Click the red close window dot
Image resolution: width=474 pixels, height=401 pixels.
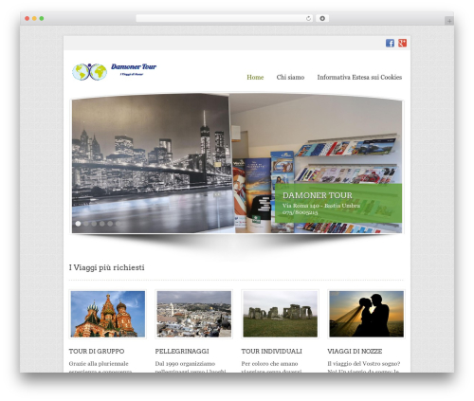pyautogui.click(x=27, y=18)
